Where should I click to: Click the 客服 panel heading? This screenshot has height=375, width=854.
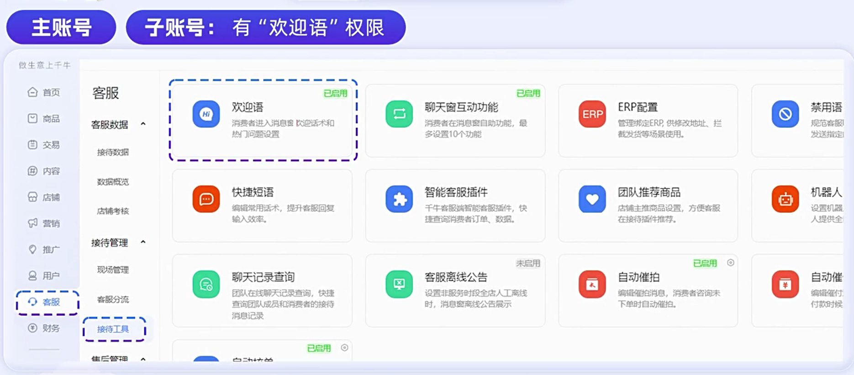pyautogui.click(x=105, y=93)
